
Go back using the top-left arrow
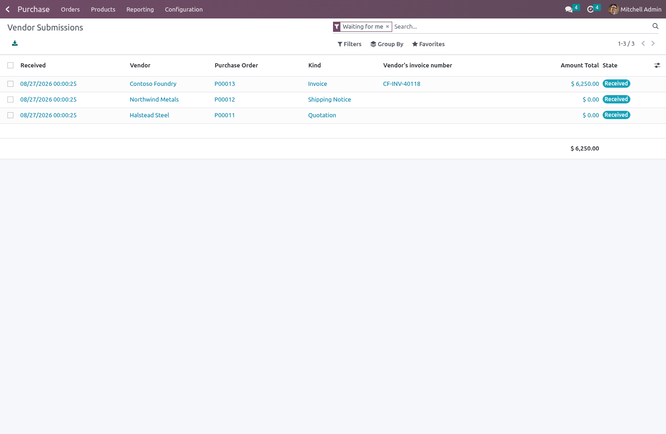[x=7, y=9]
